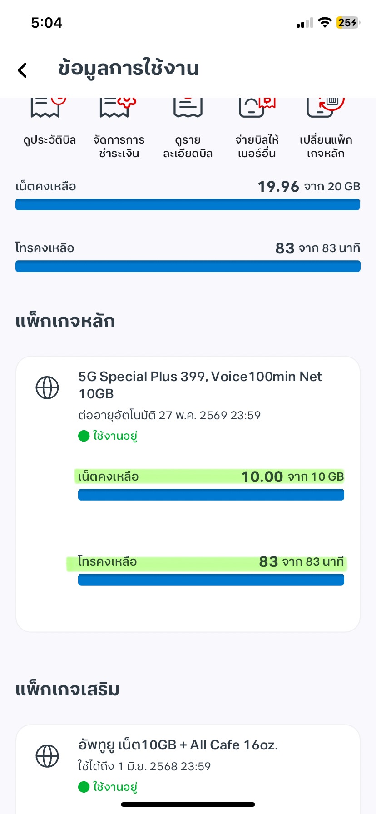Tap the back arrow in header
This screenshot has height=814, width=376.
[x=22, y=70]
